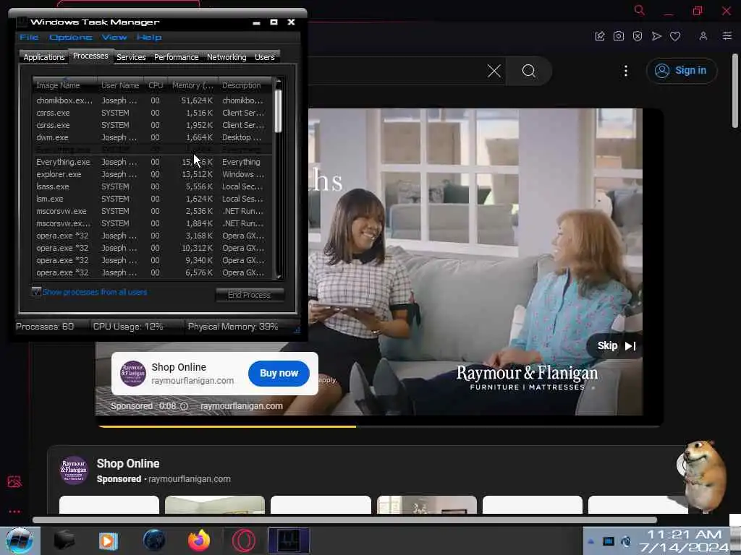Open the Task Manager Options menu
The image size is (741, 555).
click(x=70, y=38)
